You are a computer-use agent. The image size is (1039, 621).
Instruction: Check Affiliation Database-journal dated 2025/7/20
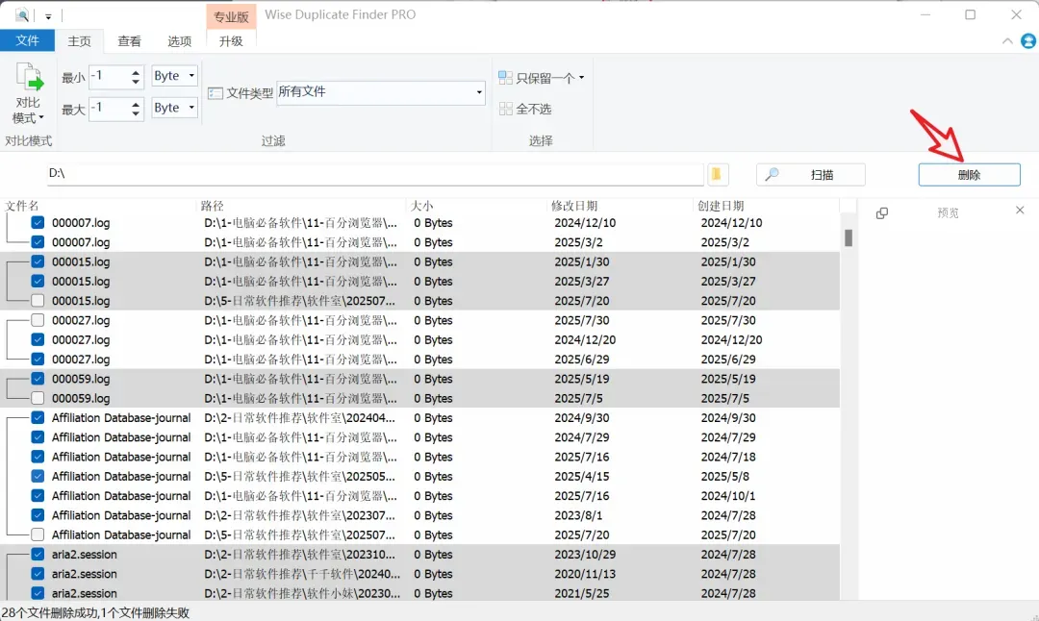(x=38, y=534)
